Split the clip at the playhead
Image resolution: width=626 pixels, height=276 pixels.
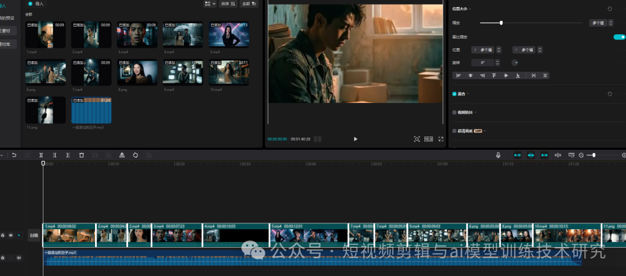(x=41, y=155)
